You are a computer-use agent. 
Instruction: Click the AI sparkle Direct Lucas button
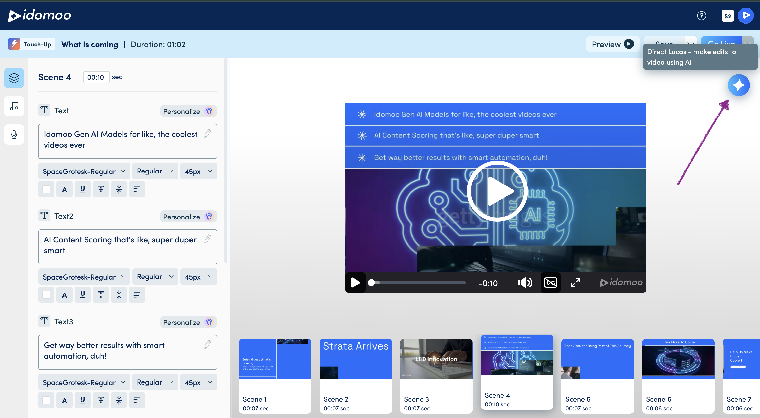[739, 85]
